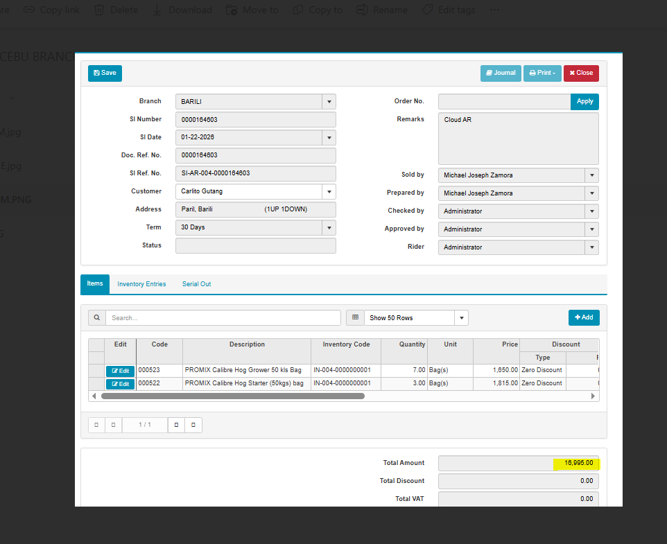
Task: Click the Save button with disk icon
Action: pos(105,73)
